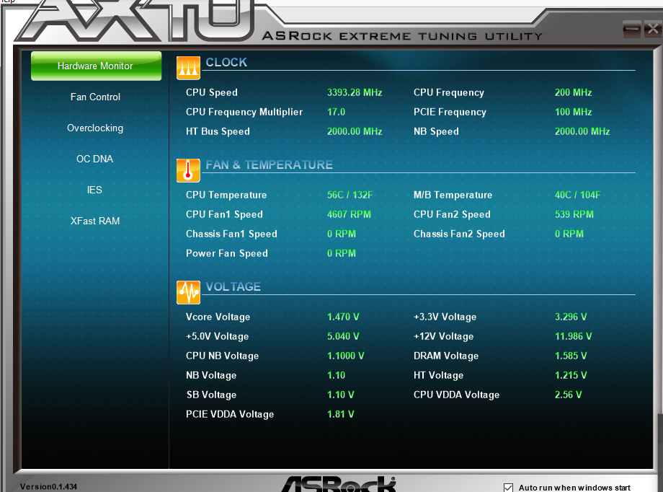Click the CPU Fan1 Speed 4607 RPM value
The image size is (663, 492).
point(349,214)
